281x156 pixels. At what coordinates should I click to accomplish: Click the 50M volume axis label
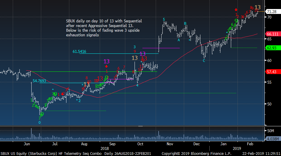pos(271,131)
